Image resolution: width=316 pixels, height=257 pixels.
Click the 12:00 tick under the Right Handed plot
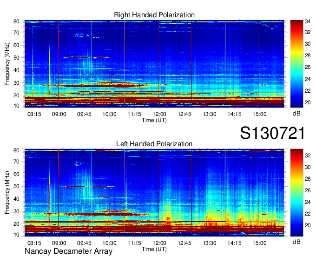[x=159, y=114]
